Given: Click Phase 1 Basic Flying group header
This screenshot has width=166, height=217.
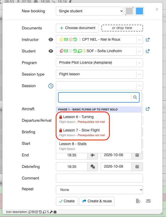Looking at the screenshot, I should (x=99, y=109).
